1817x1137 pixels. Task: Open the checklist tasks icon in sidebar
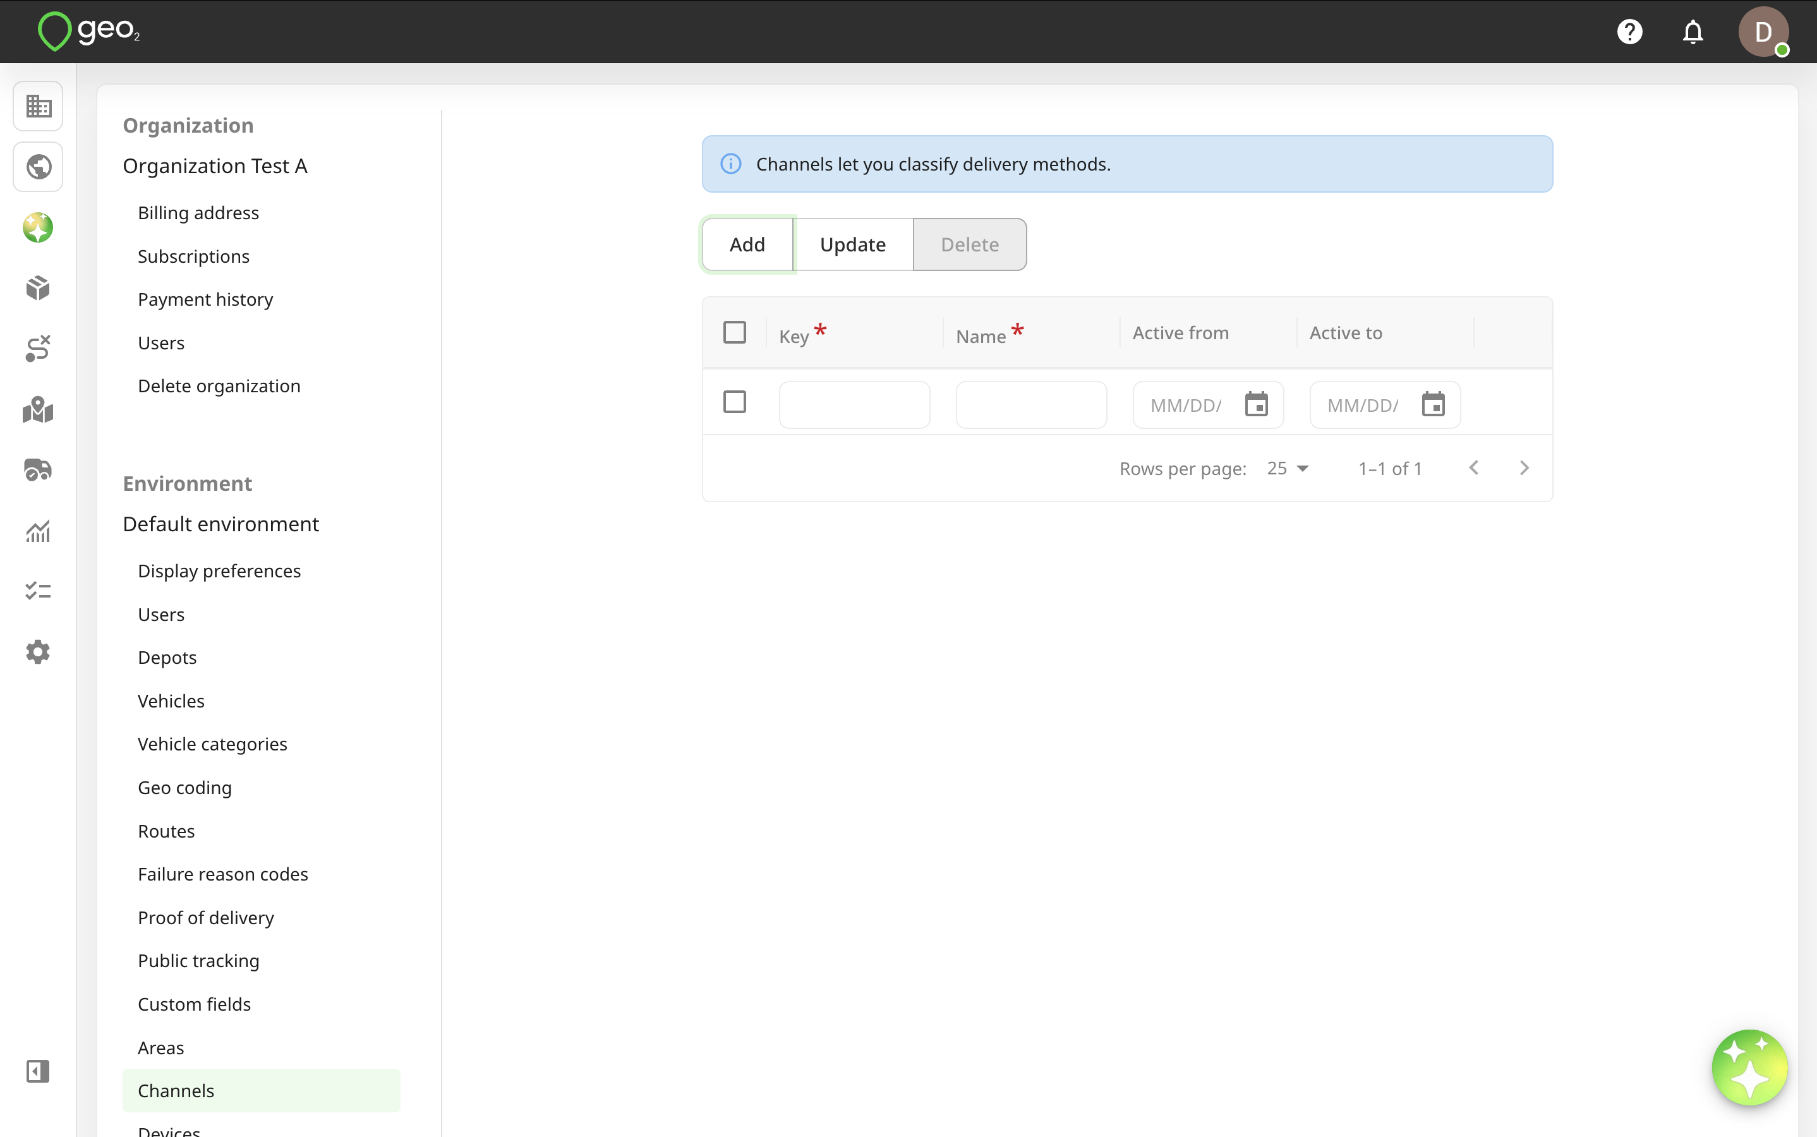[x=38, y=591]
